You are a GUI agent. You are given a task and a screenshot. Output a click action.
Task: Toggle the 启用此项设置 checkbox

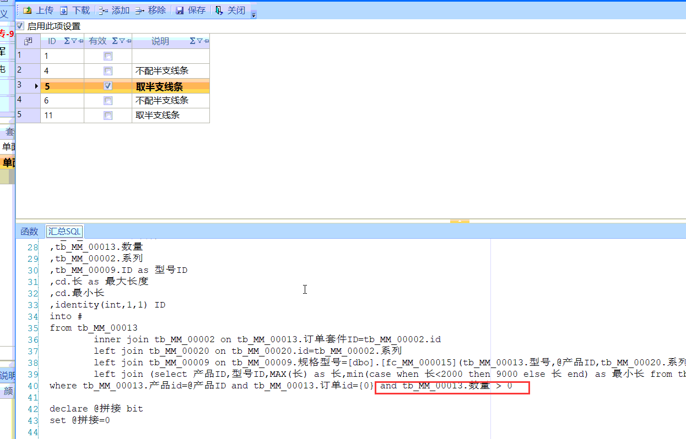tap(20, 26)
